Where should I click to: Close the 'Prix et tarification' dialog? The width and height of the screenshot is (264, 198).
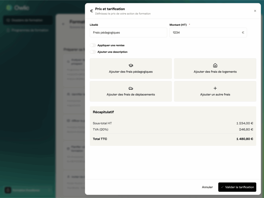click(255, 11)
